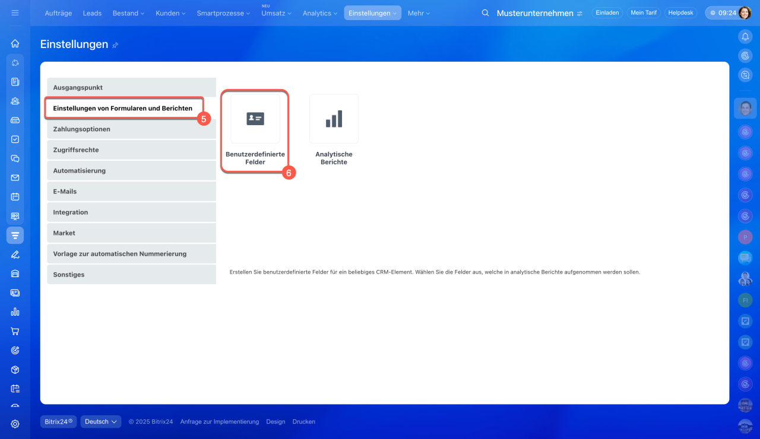Click the switch icon next to Musterunternehmen

pyautogui.click(x=579, y=13)
